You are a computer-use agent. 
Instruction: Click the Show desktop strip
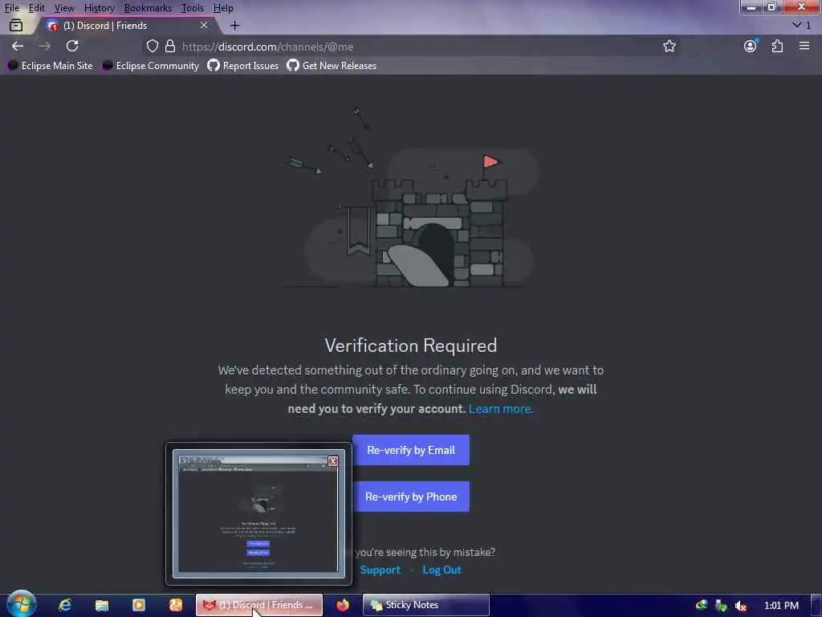point(816,606)
